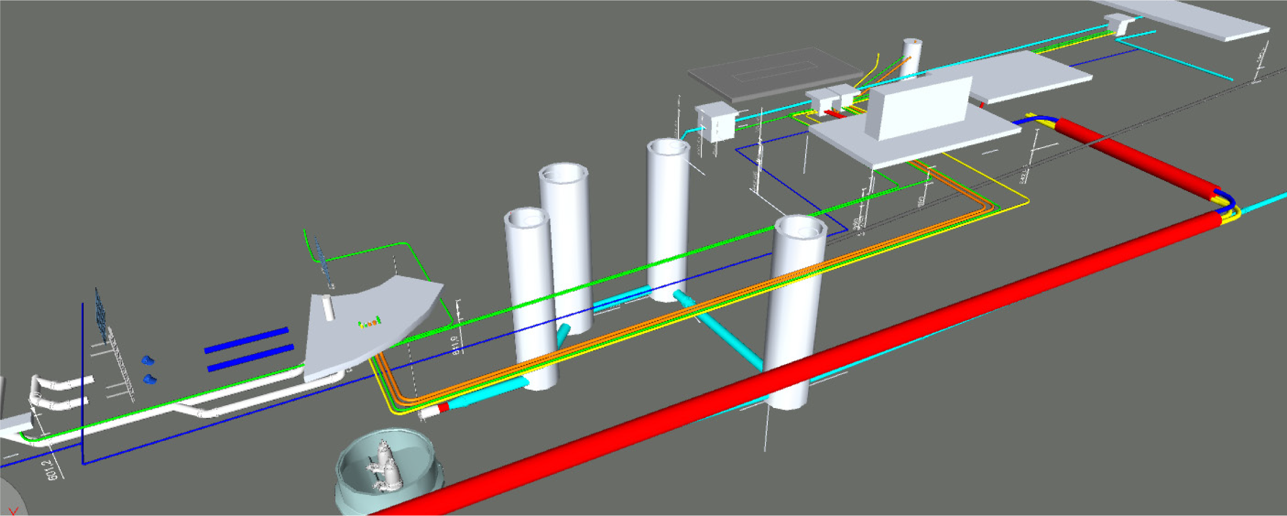Select the lower small blue valve object

[149, 379]
